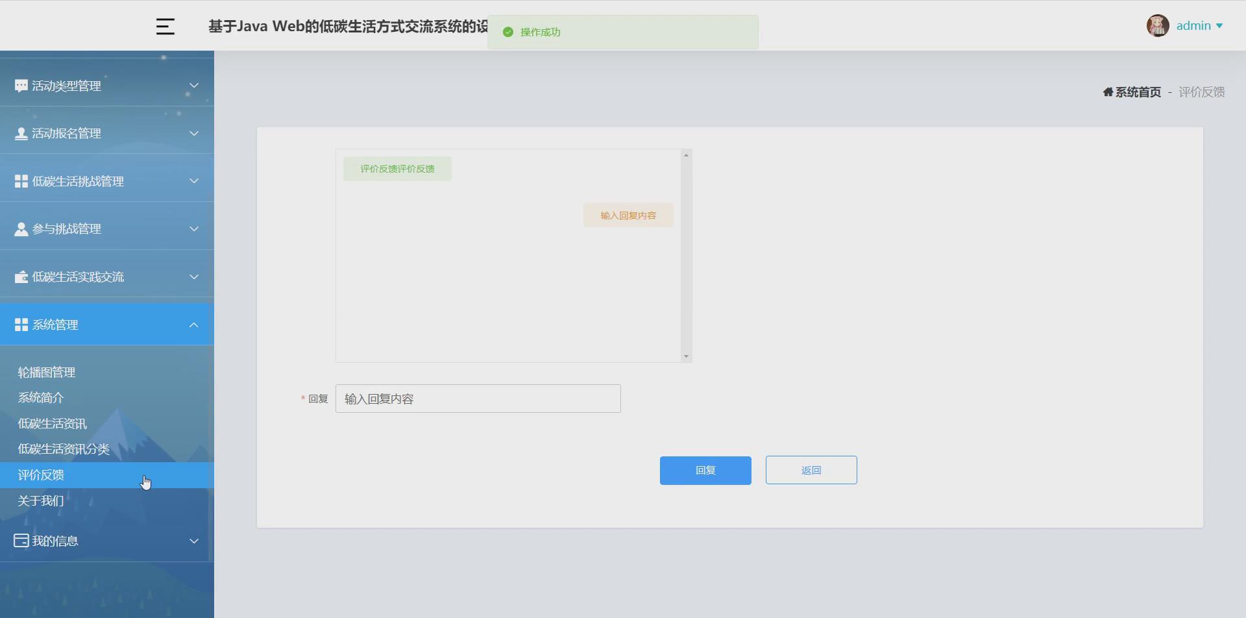1246x618 pixels.
Task: Select 评价反馈 in the sidebar
Action: 40,475
